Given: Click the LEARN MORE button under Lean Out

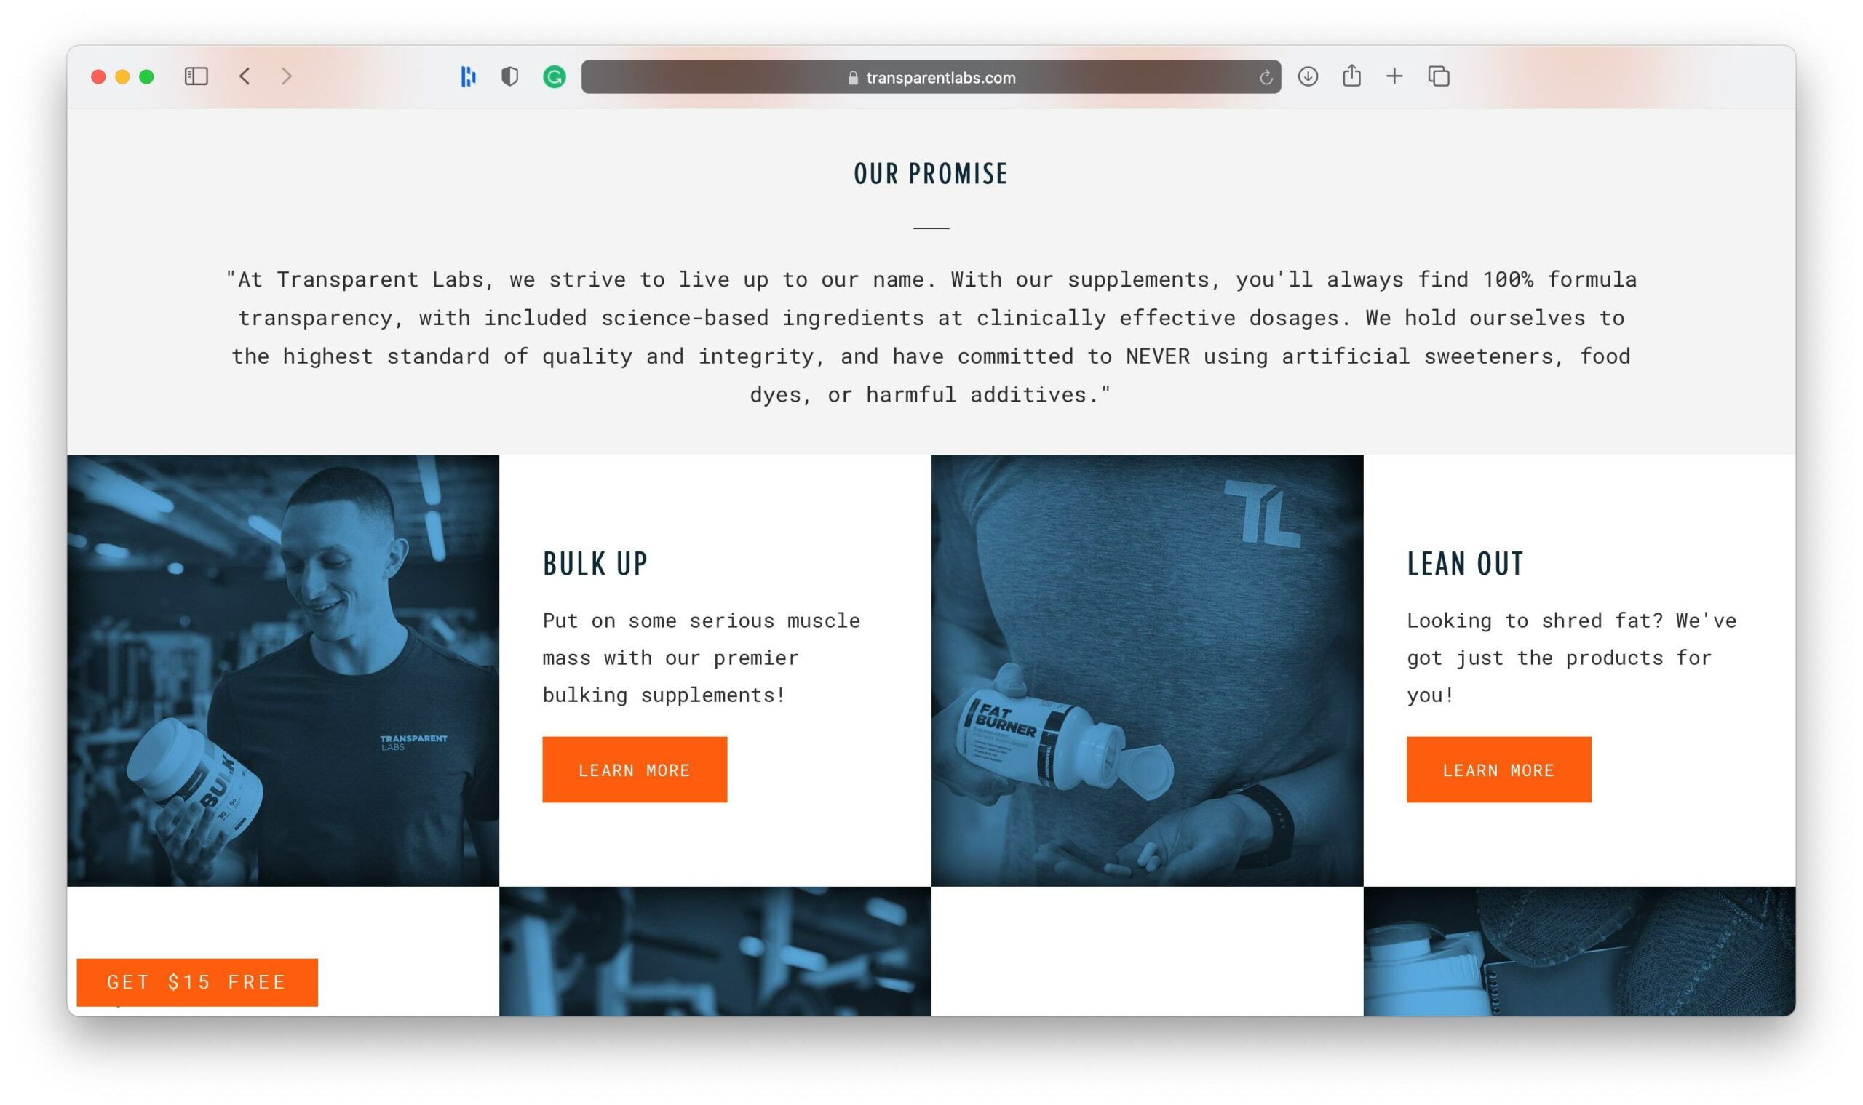Looking at the screenshot, I should click(x=1497, y=770).
